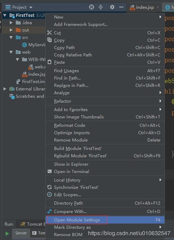The height and width of the screenshot is (240, 174).
Task: Collapse the src folder arrow
Action: click(11, 37)
